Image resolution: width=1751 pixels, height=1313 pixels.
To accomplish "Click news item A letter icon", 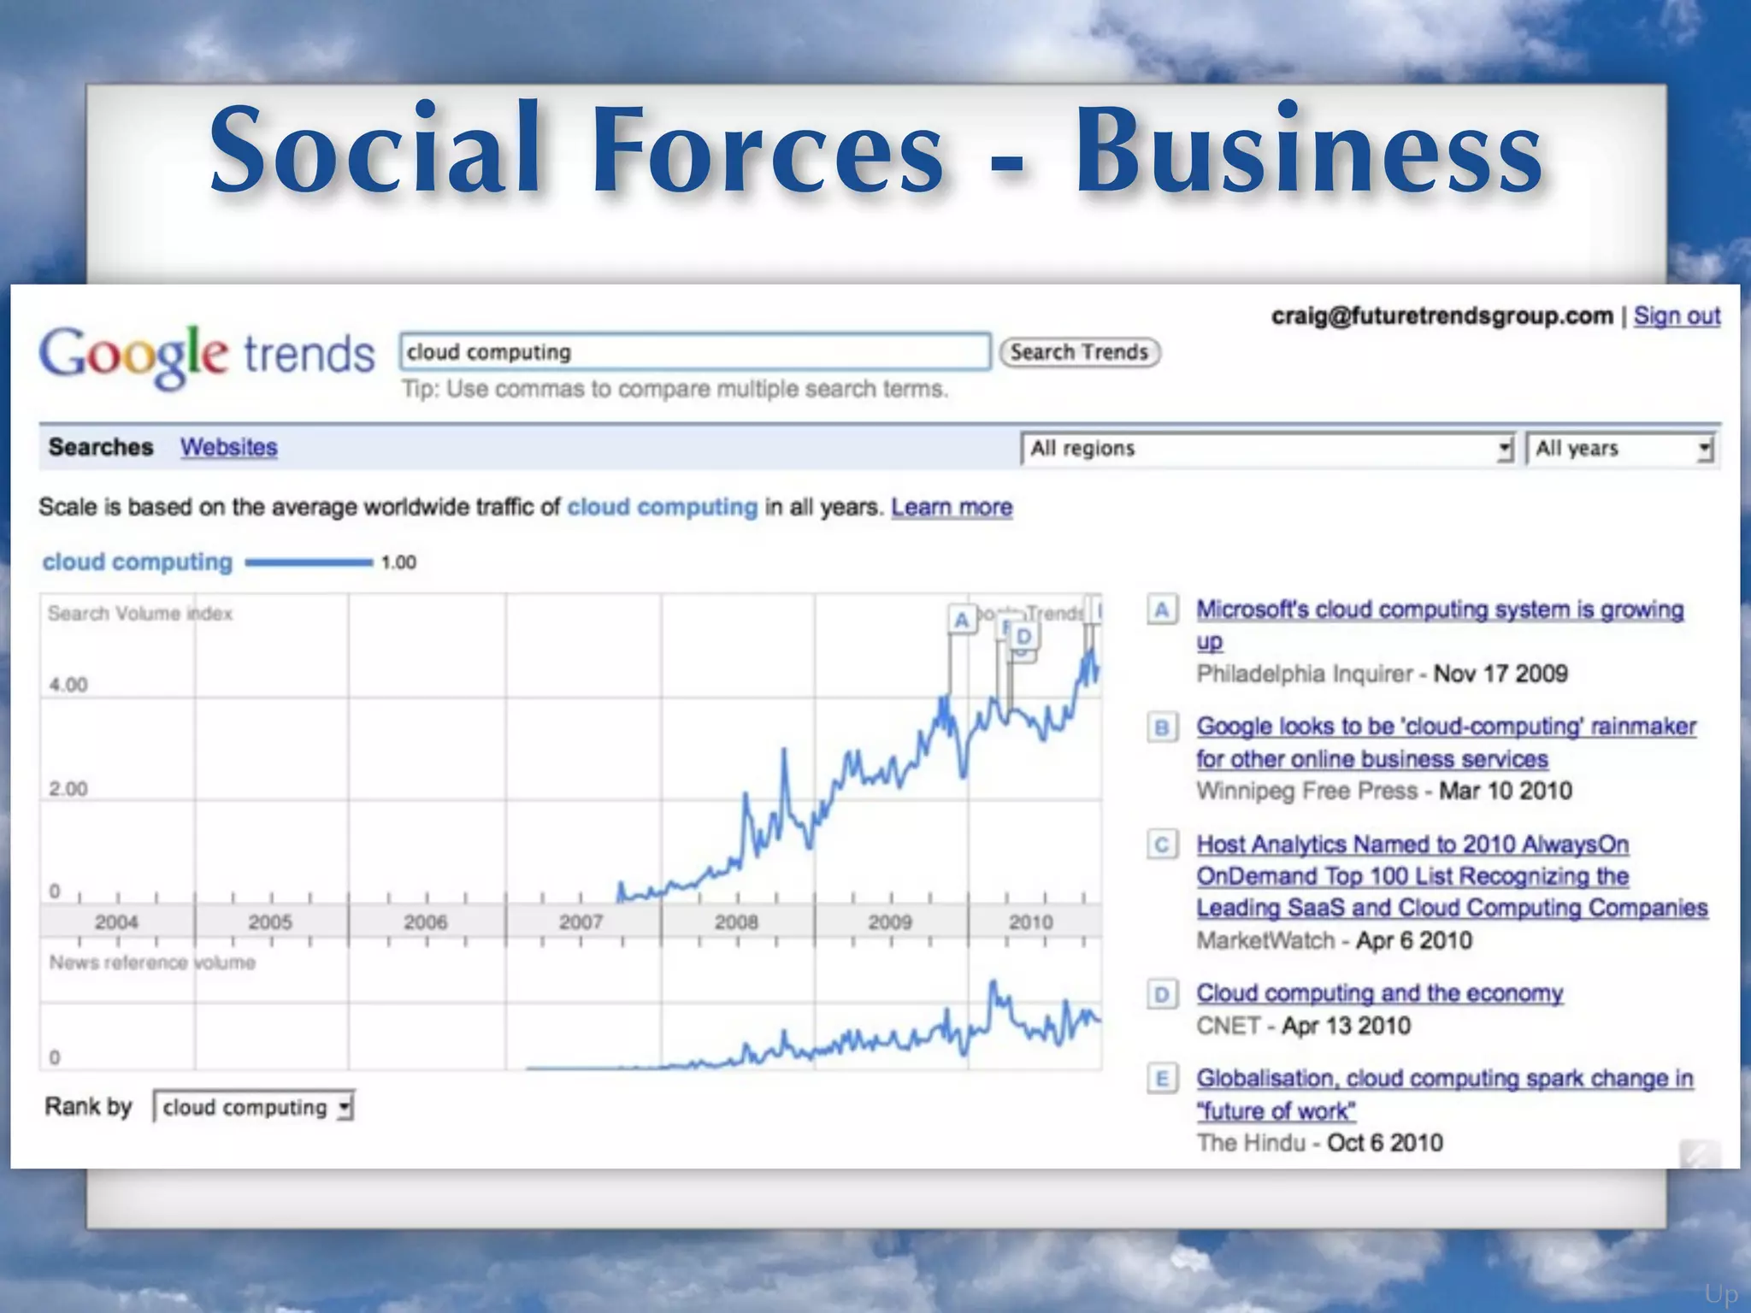I will pos(1162,609).
